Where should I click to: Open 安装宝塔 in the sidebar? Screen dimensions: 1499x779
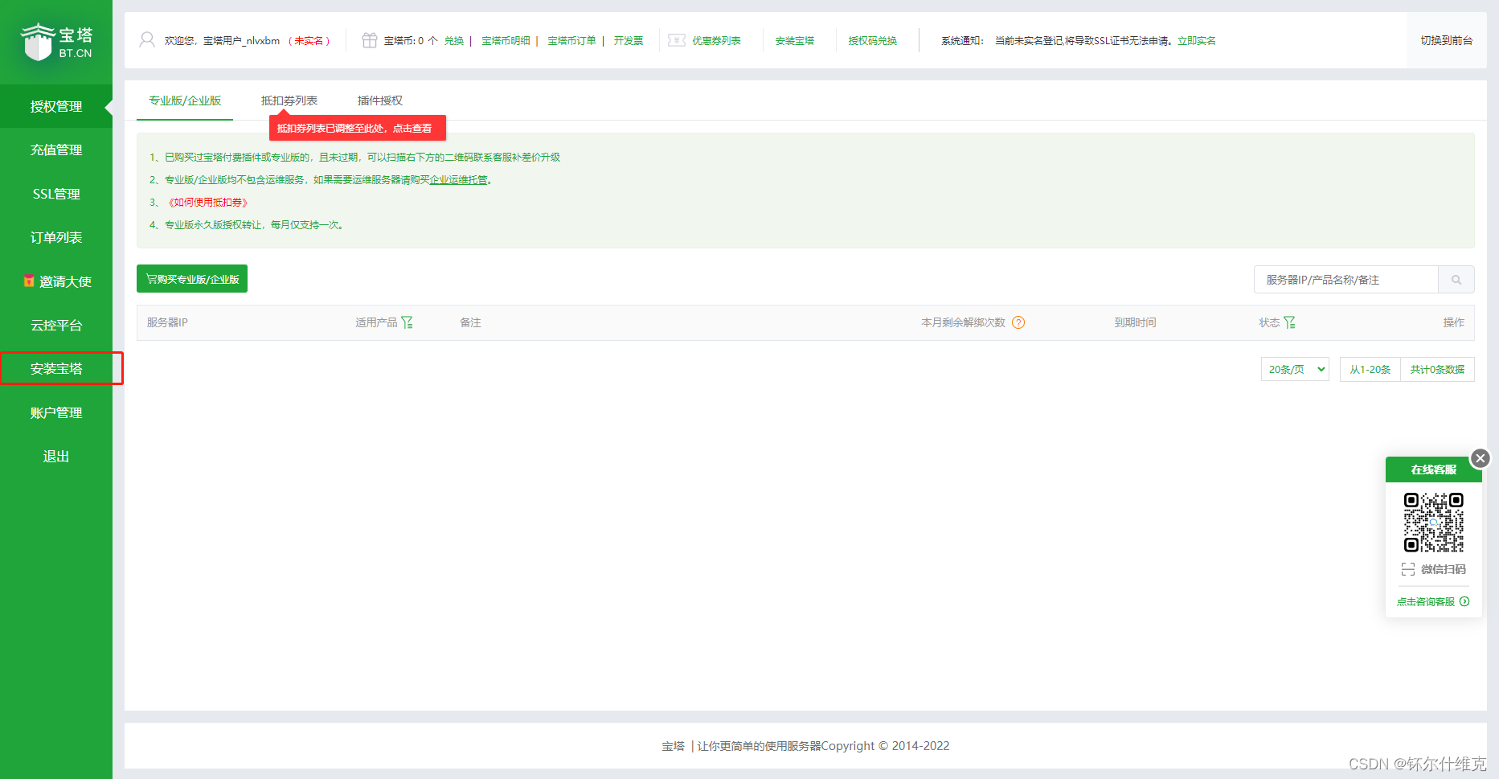click(x=56, y=368)
